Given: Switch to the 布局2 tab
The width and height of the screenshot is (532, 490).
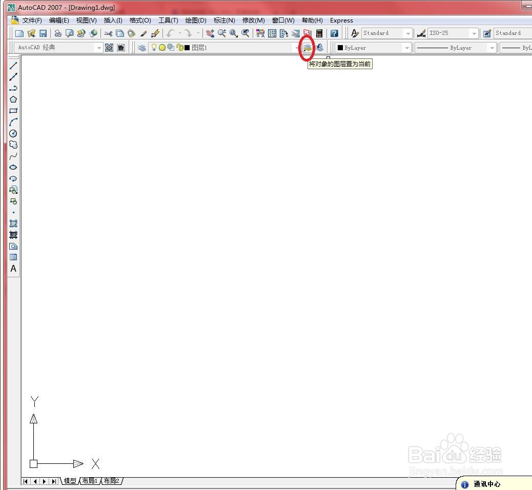Looking at the screenshot, I should 111,481.
